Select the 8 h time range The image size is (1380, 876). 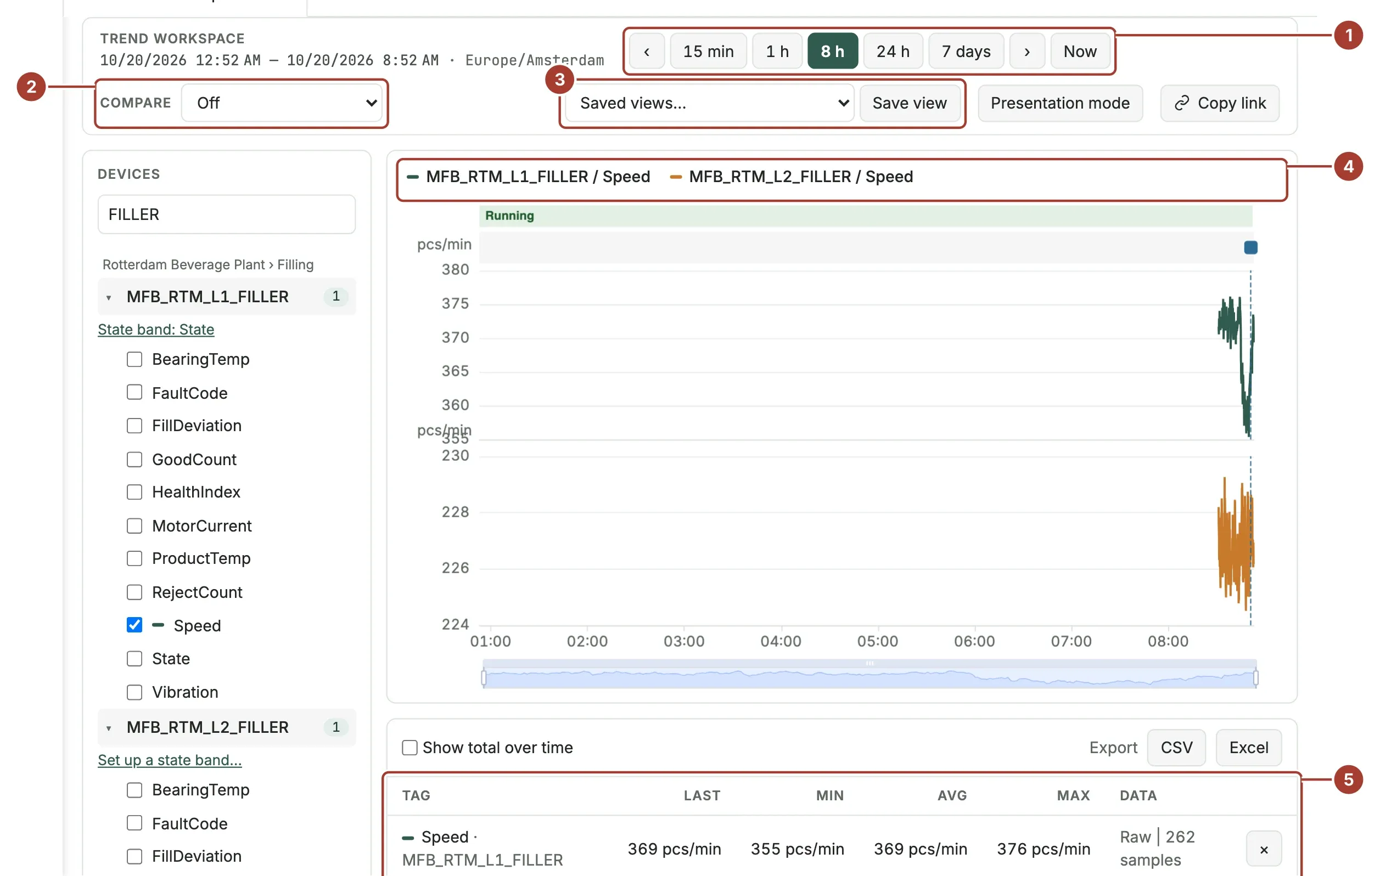pyautogui.click(x=833, y=52)
